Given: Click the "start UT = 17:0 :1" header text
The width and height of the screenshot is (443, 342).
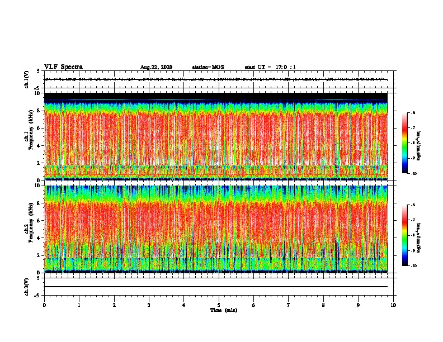Looking at the screenshot, I should click(270, 67).
